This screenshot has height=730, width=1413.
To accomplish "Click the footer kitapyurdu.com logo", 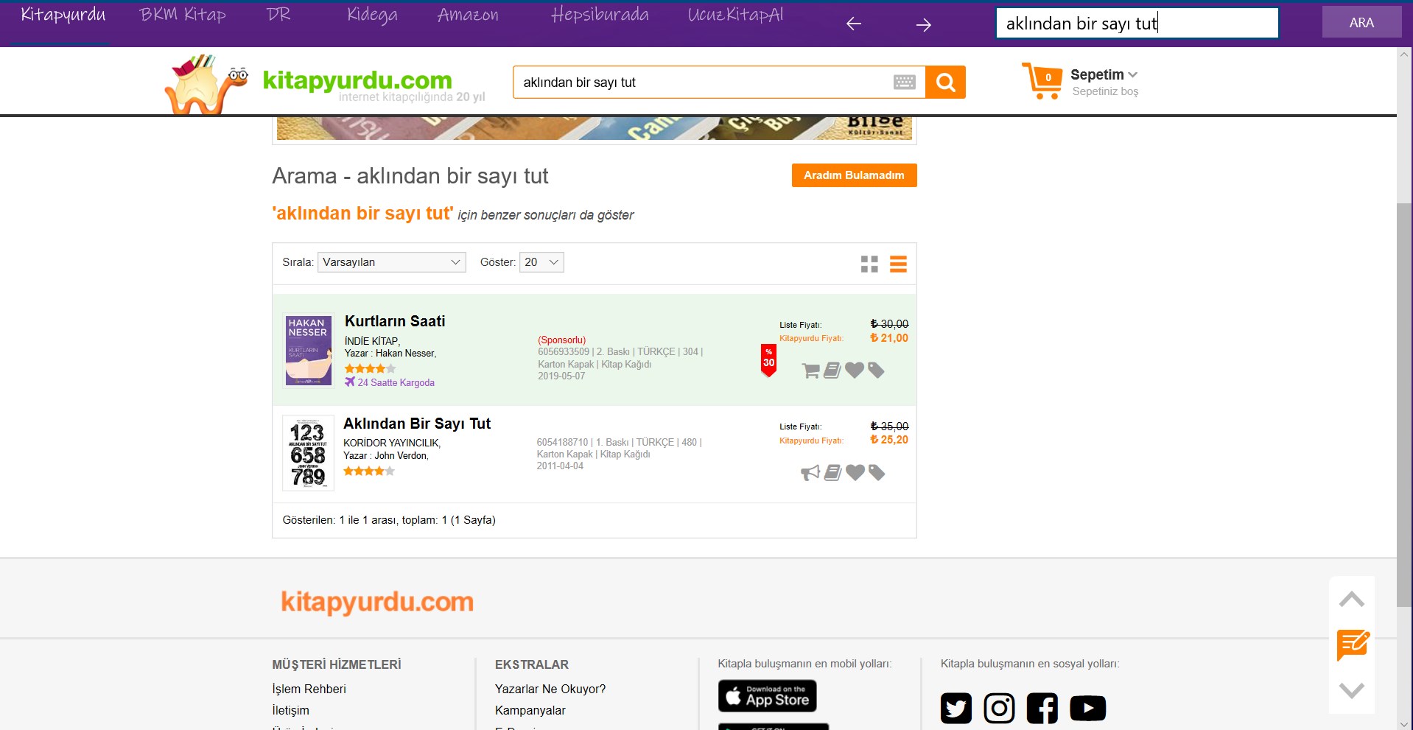I will (377, 602).
